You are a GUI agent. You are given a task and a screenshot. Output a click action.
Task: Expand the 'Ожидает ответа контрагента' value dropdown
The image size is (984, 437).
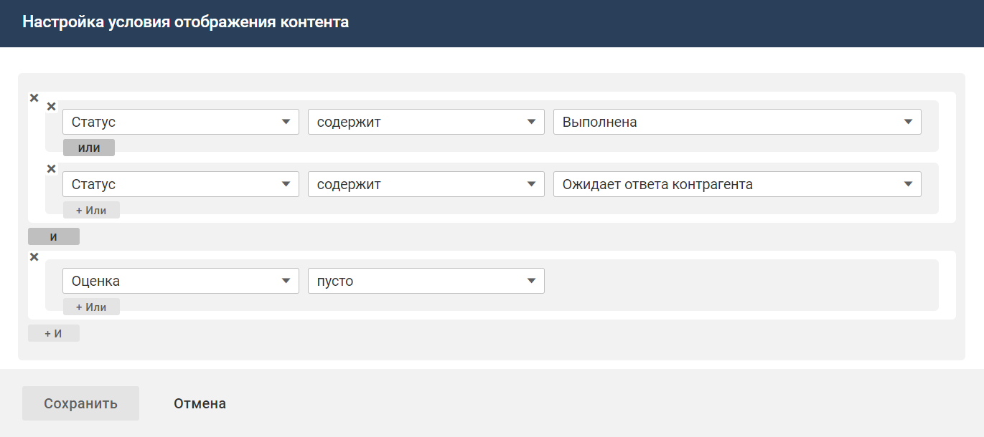click(737, 184)
